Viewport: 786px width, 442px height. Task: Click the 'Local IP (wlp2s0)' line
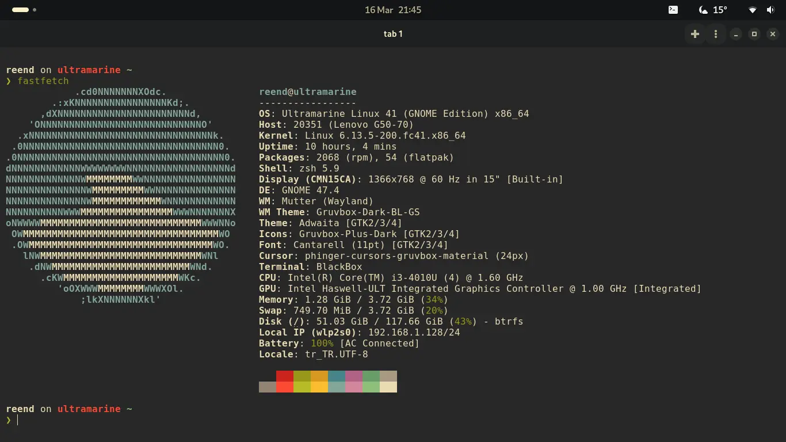click(360, 333)
